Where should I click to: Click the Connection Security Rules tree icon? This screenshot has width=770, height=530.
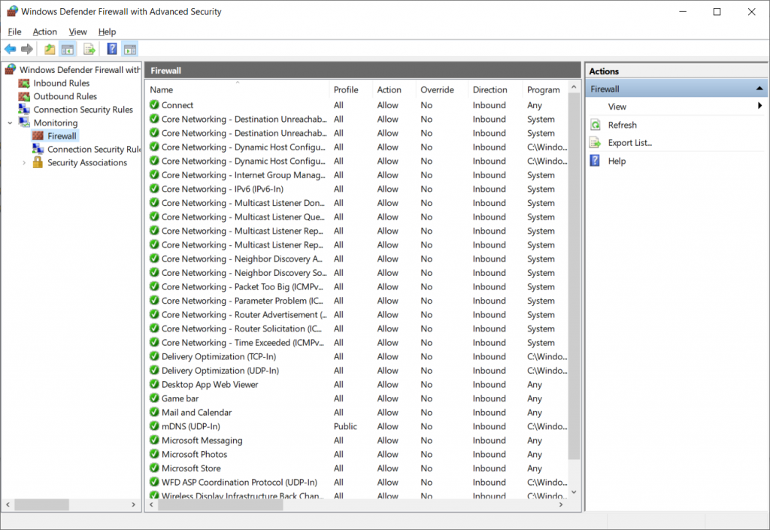click(24, 110)
